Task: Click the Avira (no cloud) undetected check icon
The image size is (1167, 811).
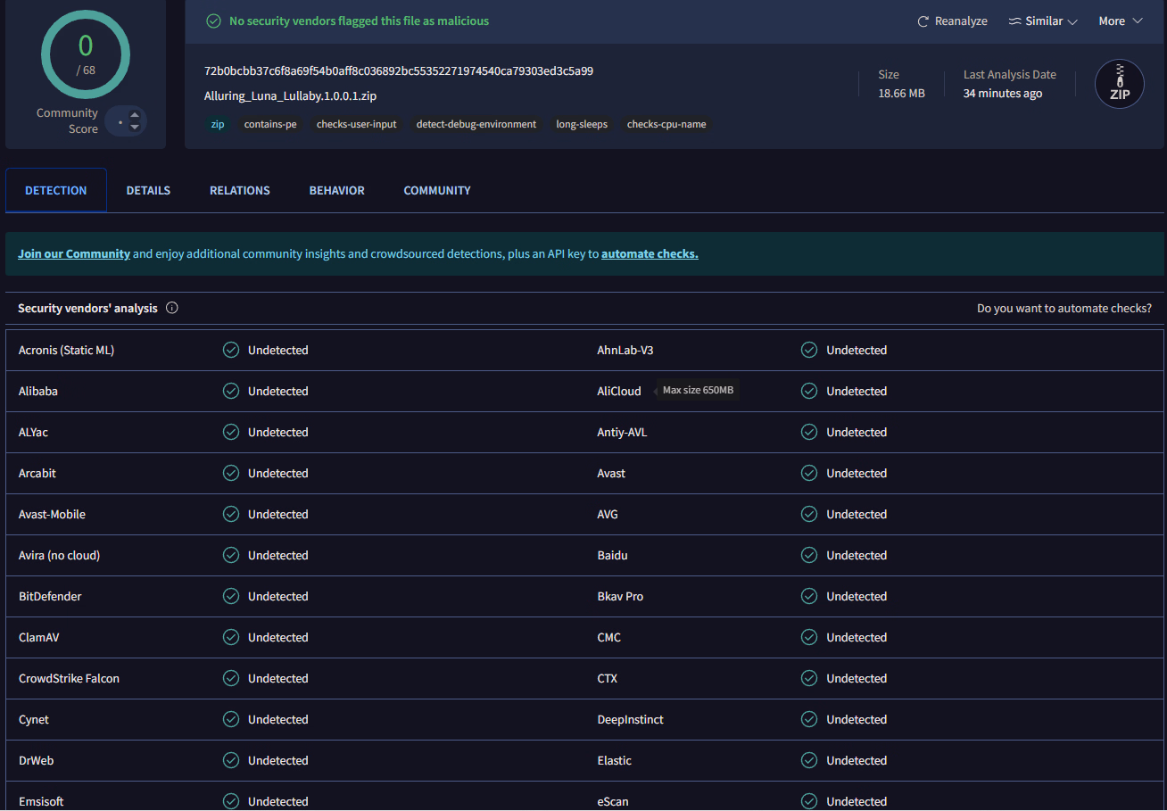Action: tap(231, 555)
